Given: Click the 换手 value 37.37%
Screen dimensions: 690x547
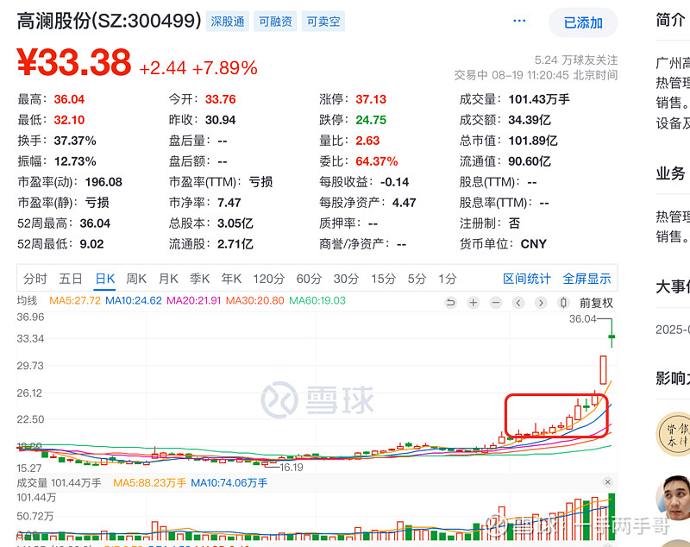Looking at the screenshot, I should (75, 141).
